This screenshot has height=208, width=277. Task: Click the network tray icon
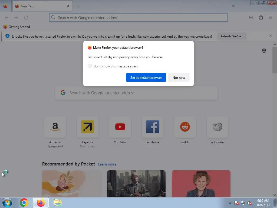(x=243, y=203)
